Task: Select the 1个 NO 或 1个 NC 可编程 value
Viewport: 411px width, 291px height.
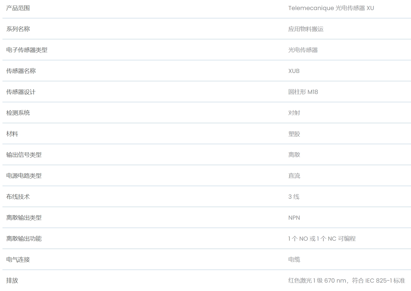Action: (x=322, y=239)
